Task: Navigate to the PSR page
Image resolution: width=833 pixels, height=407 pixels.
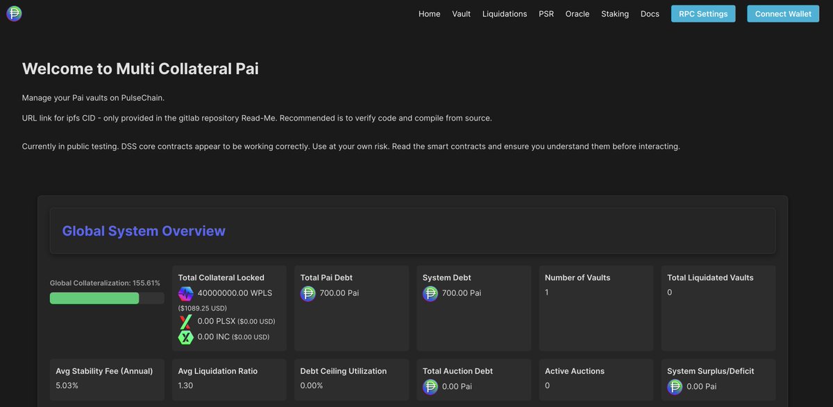Action: tap(546, 14)
